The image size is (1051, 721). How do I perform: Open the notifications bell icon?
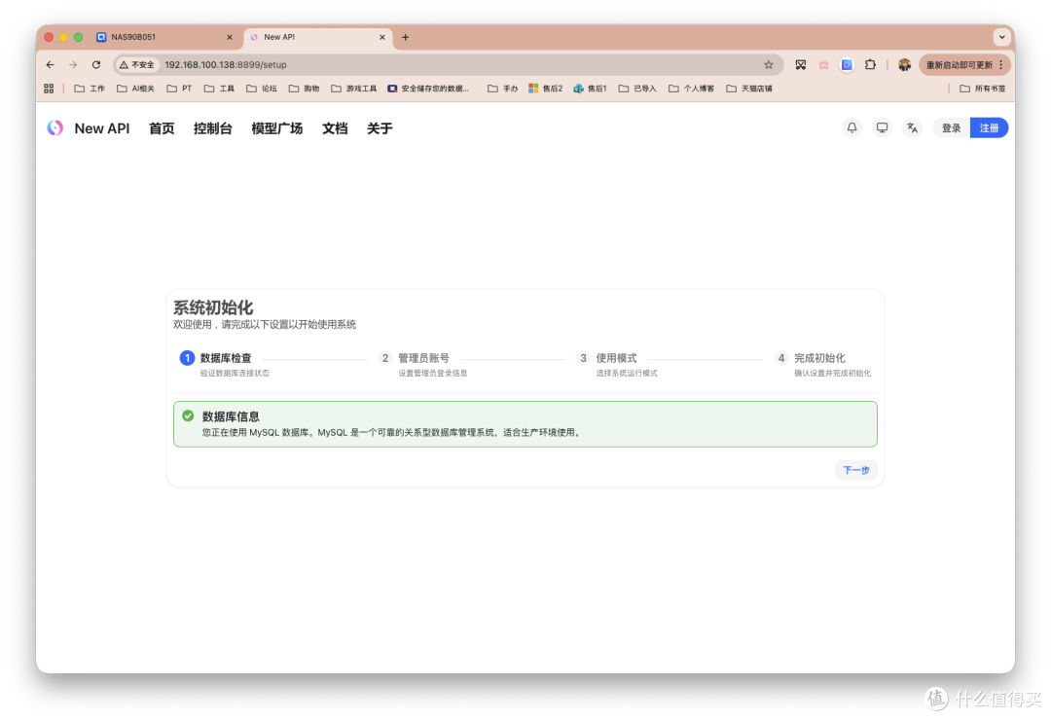(x=852, y=128)
